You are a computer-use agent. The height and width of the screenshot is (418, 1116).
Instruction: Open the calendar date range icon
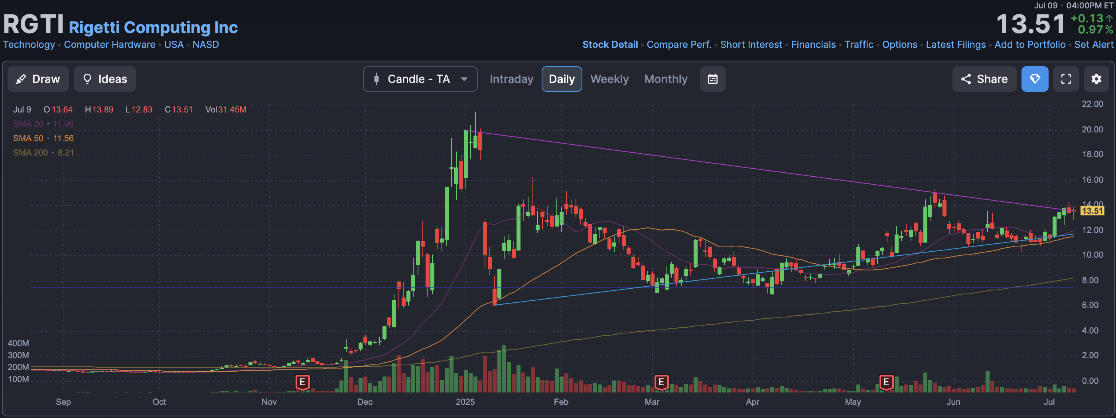point(712,79)
